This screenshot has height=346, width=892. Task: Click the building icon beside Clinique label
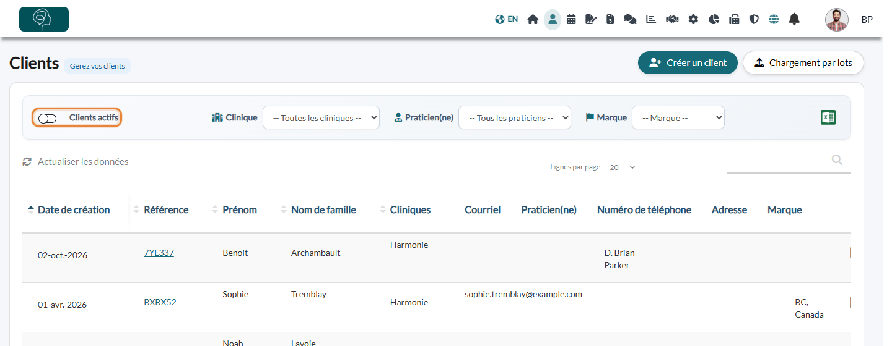tap(217, 117)
